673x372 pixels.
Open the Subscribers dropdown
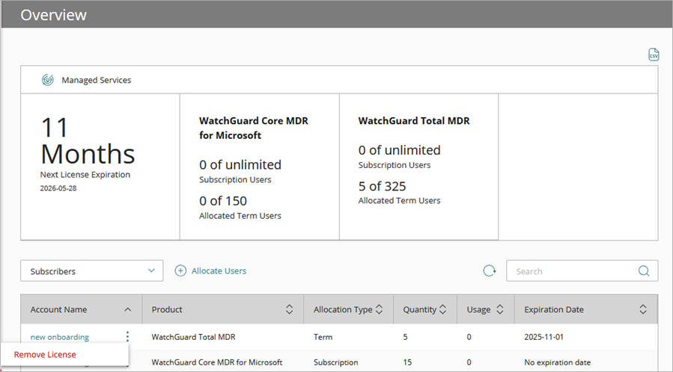pos(91,271)
